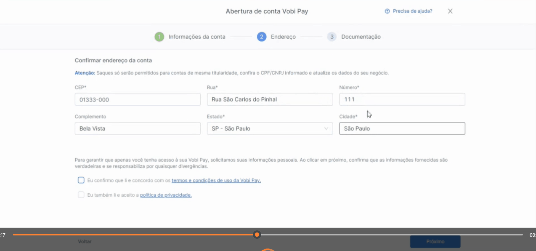The image size is (536, 251).
Task: Click the video progress bar handle
Action: pyautogui.click(x=257, y=235)
